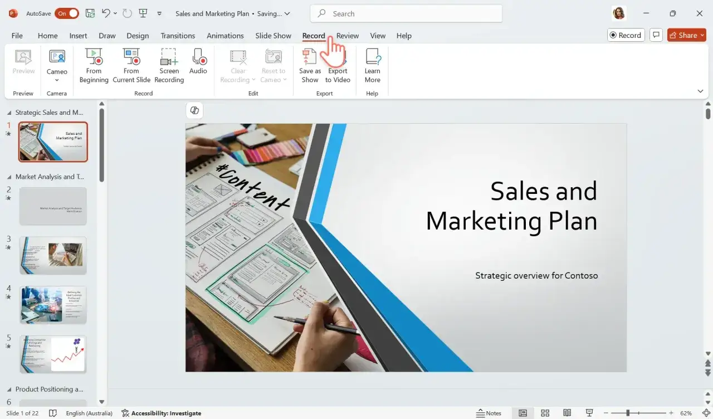Image resolution: width=713 pixels, height=419 pixels.
Task: Select slide 4 thumbnail in sidebar
Action: pos(53,304)
